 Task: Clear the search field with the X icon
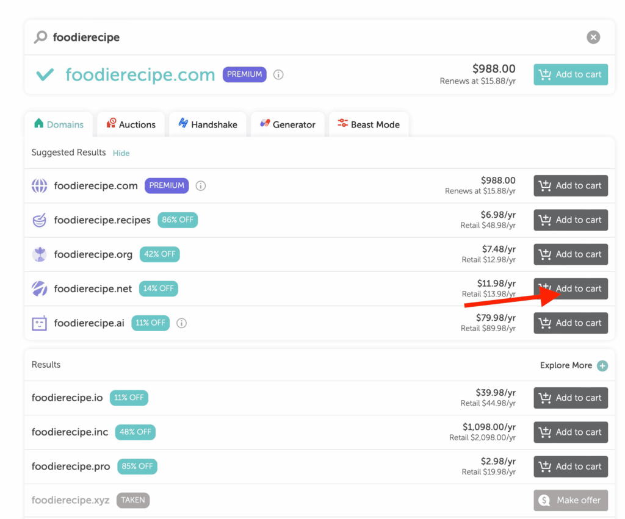click(x=593, y=37)
